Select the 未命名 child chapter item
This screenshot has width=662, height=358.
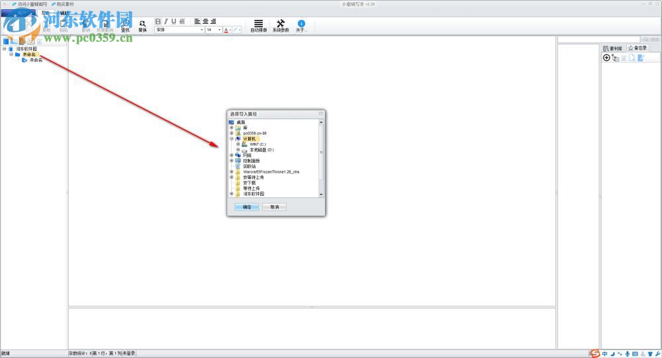click(x=36, y=60)
